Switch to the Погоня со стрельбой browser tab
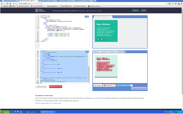 click(84, 1)
